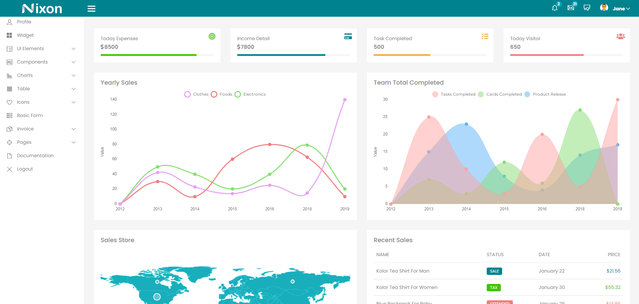This screenshot has width=639, height=304.
Task: Click the Today Expenses target icon
Action: 212,36
